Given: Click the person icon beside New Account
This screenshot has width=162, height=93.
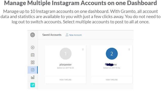Looking at the screenshot, I should pos(67,35).
